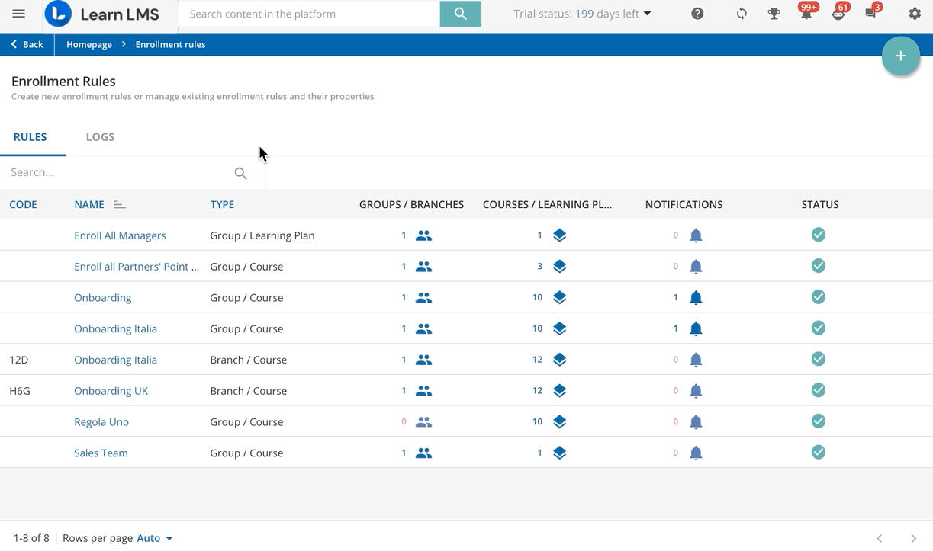Screen dimensions: 933x551
Task: Open the Enroll All Managers rule
Action: click(120, 235)
